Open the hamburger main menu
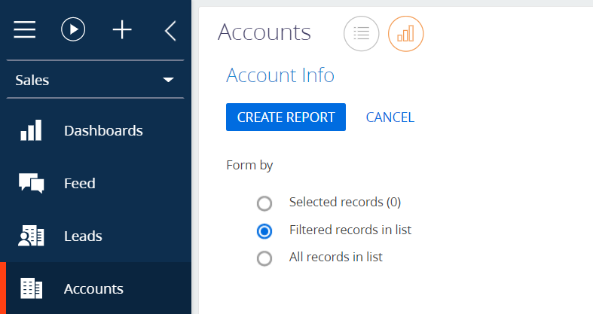Viewport: 593px width, 314px height. [25, 29]
